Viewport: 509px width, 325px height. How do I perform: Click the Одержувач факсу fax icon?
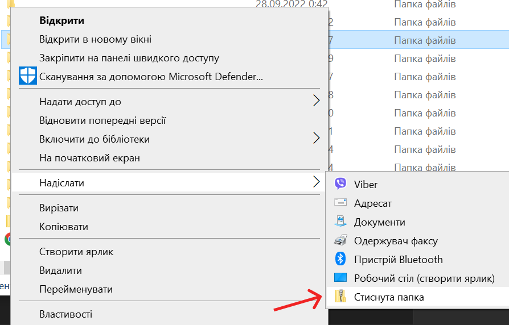340,240
